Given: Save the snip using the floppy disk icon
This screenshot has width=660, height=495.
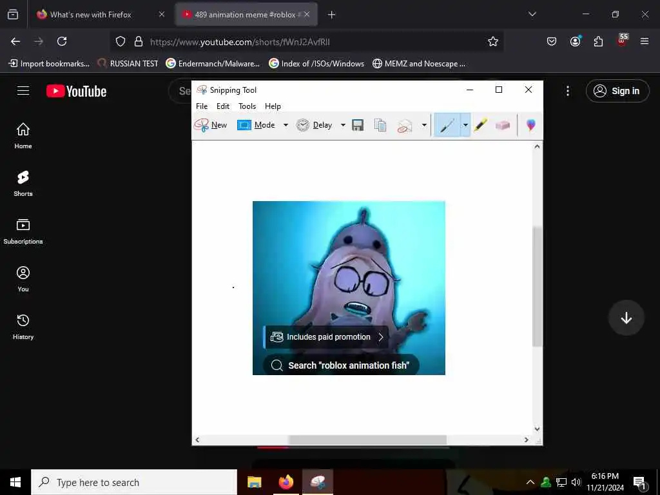Looking at the screenshot, I should pos(358,125).
